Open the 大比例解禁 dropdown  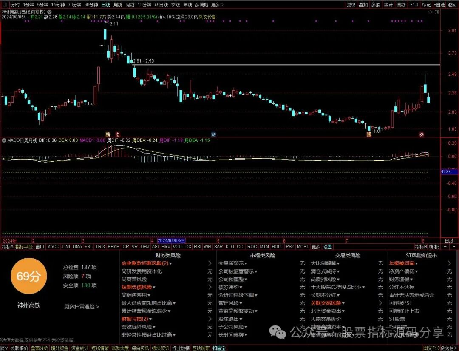click(325, 263)
